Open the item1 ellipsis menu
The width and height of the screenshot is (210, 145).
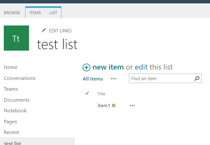[132, 106]
